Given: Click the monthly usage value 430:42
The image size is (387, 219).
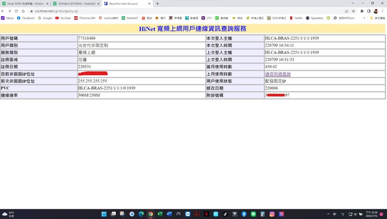Looking at the screenshot, I should (x=271, y=67).
